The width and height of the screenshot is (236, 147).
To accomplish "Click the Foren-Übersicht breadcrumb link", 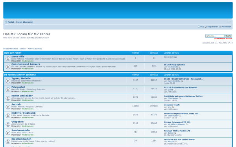I will point(24,22).
